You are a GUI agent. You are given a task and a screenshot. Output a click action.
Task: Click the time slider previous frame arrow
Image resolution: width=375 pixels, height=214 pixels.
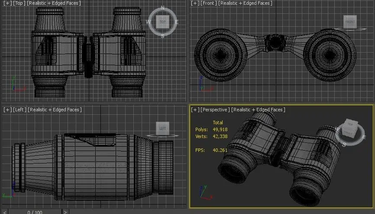coord(4,212)
